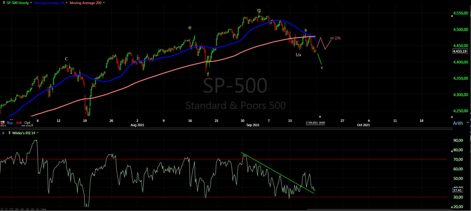Click the price axis top triangle marker
The image size is (471, 211).
[x=452, y=16]
